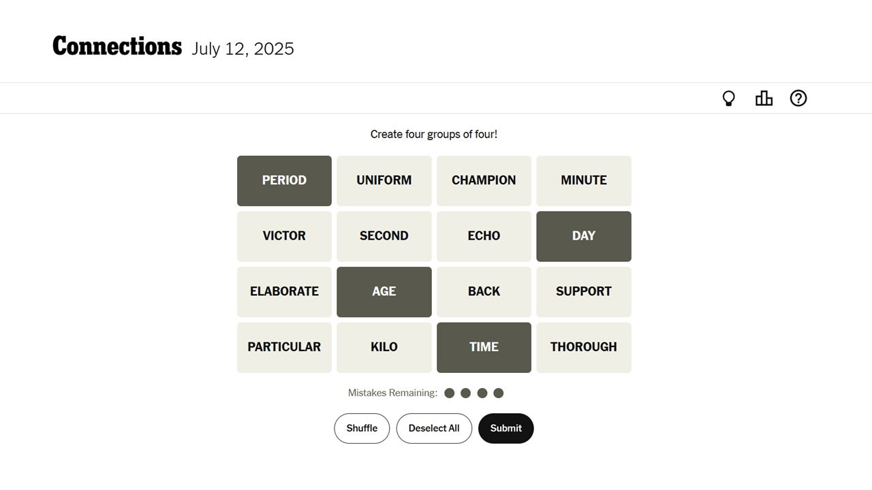
Task: Select the ECHO tile
Action: coord(484,236)
